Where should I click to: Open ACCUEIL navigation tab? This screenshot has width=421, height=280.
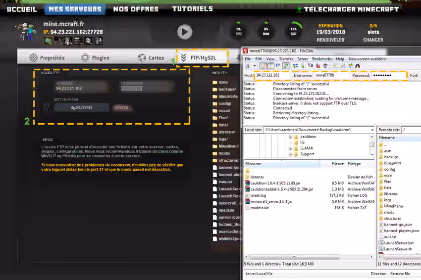click(22, 9)
